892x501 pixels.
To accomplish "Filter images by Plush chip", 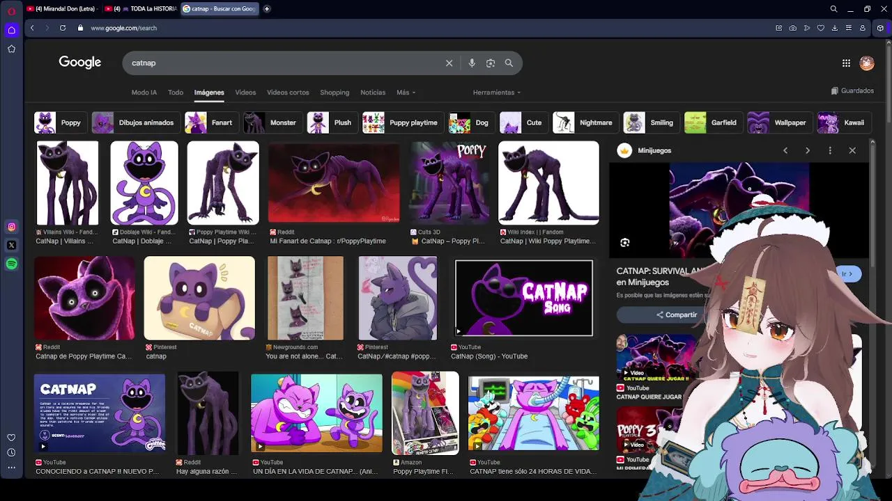I will 332,122.
